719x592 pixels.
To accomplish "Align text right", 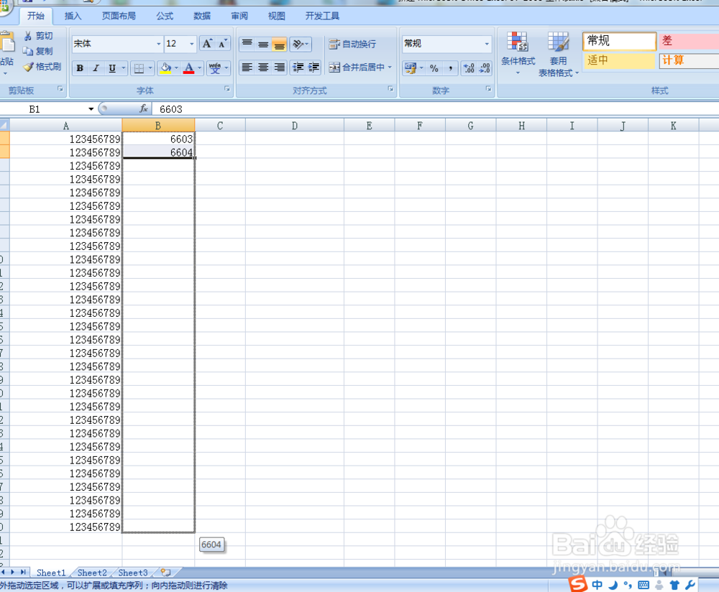I will point(279,68).
